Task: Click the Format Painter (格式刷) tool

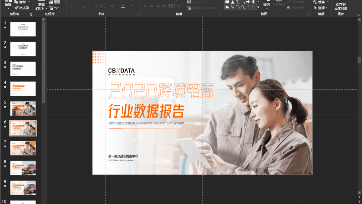Action: click(21, 8)
